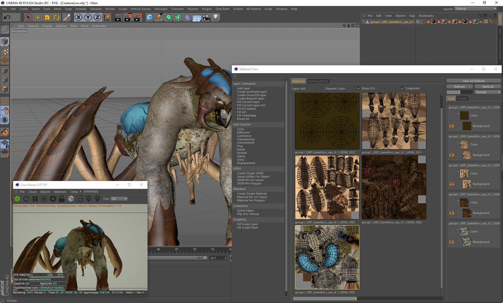Image resolution: width=503 pixels, height=303 pixels.
Task: Open the Normal blend mode dropdown
Action: tap(487, 92)
